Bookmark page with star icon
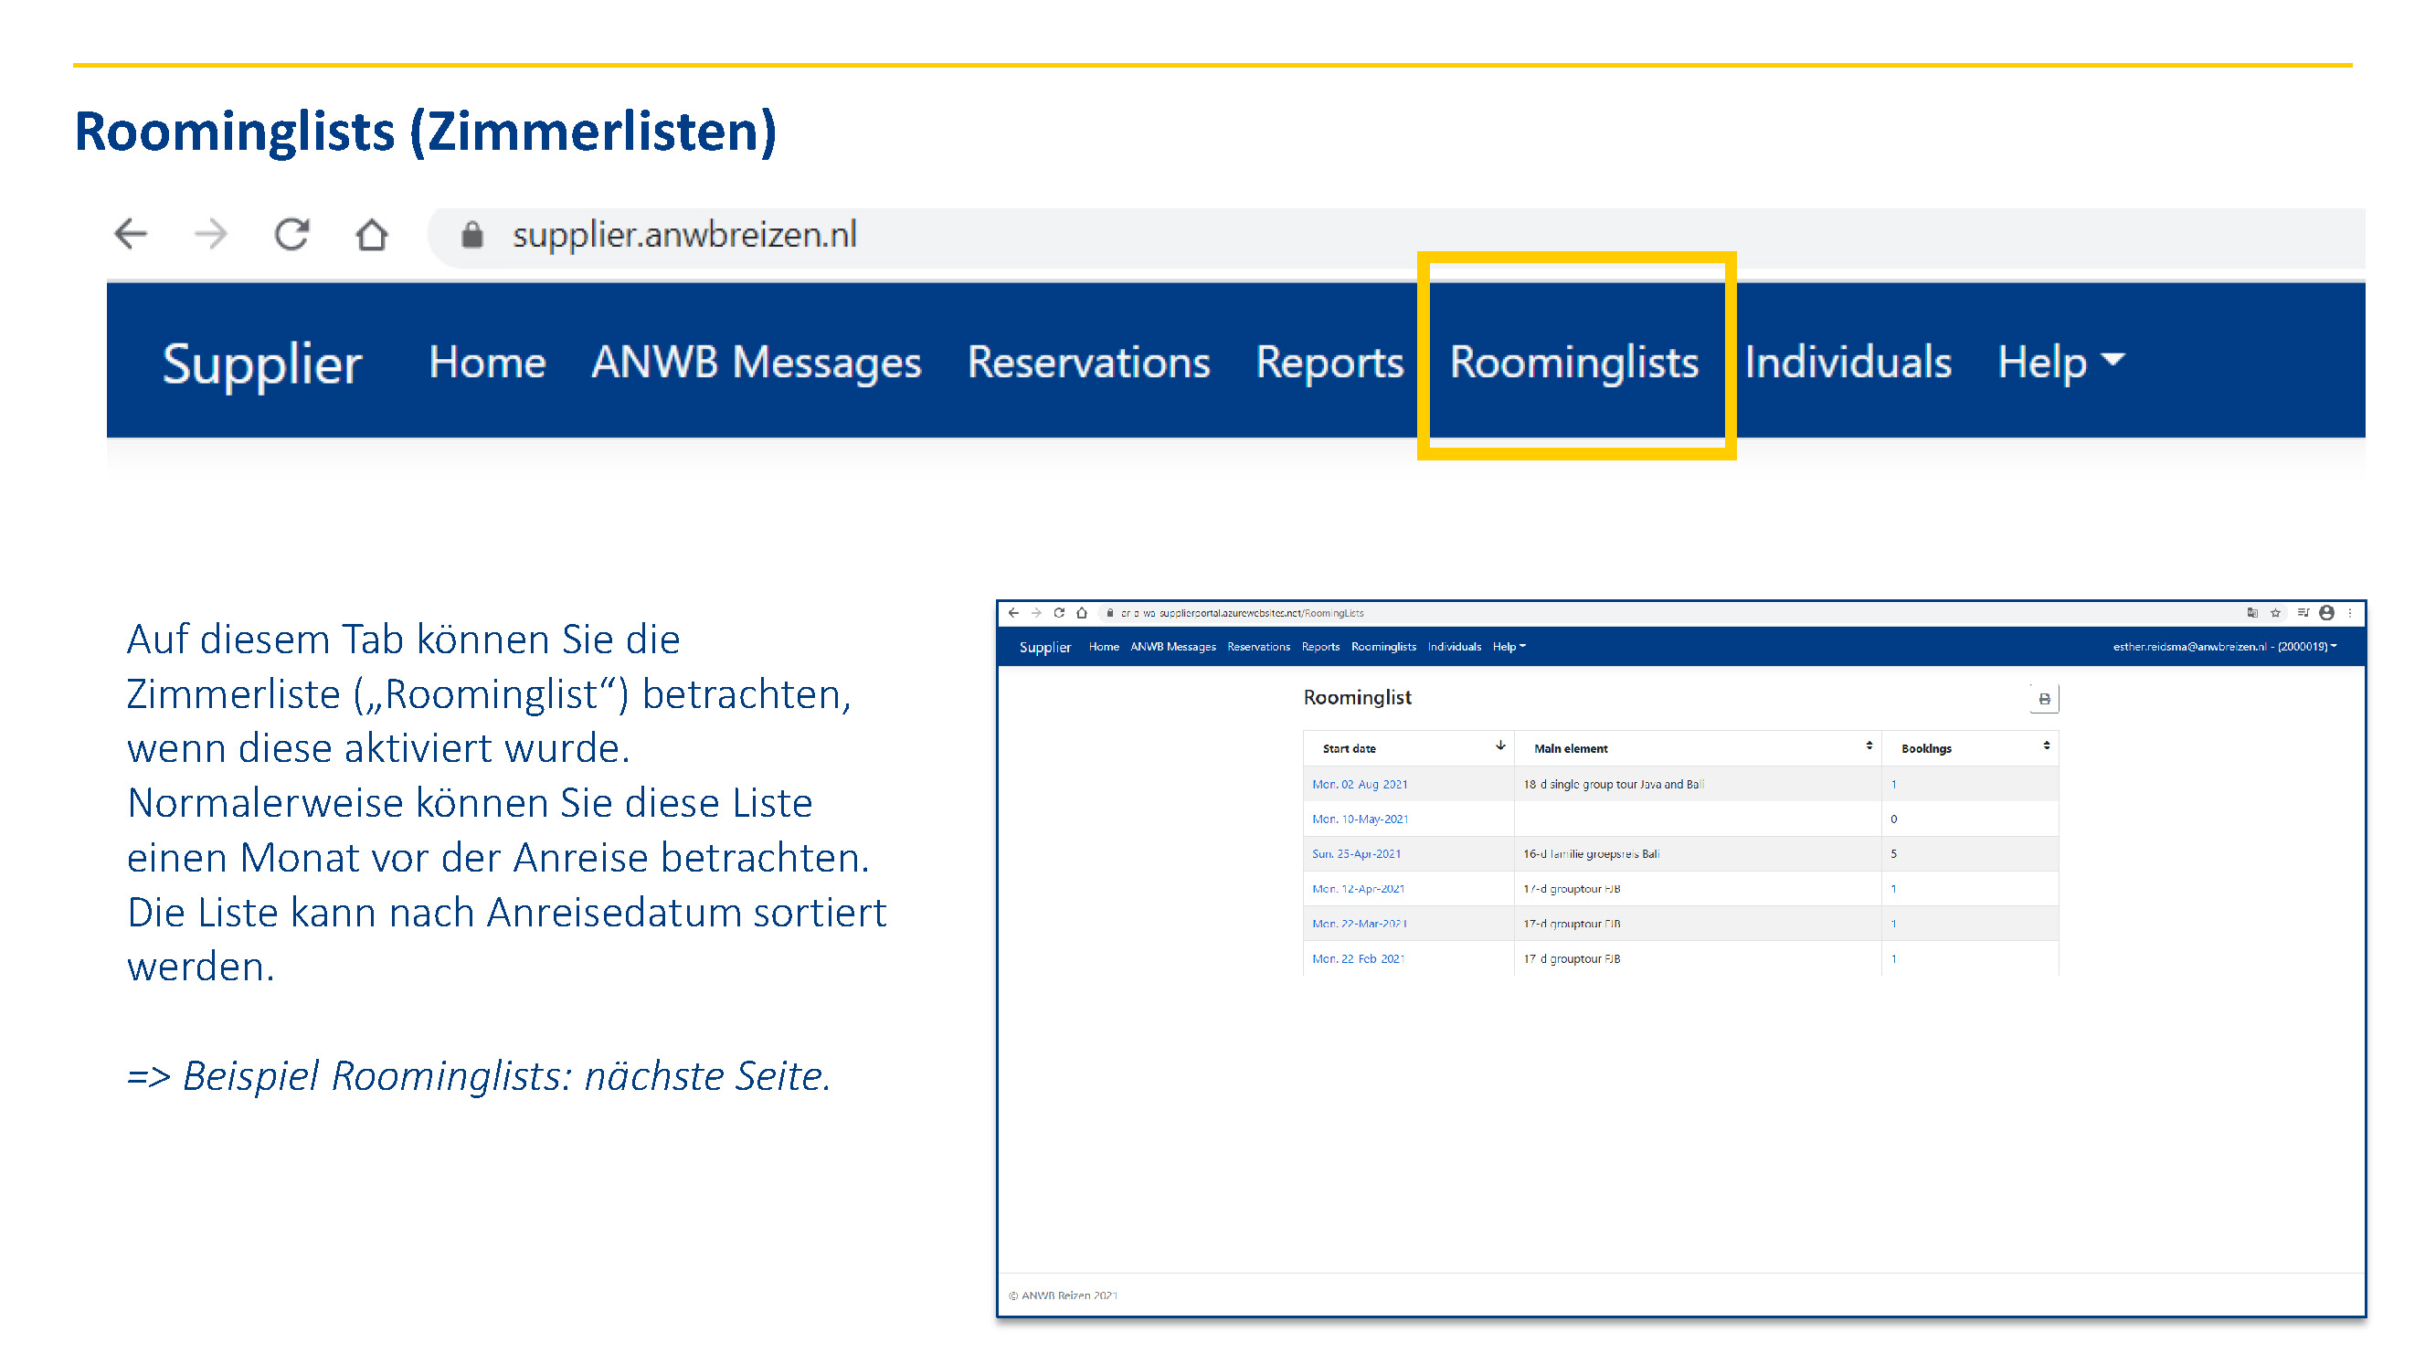The width and height of the screenshot is (2425, 1364). pyautogui.click(x=2275, y=613)
